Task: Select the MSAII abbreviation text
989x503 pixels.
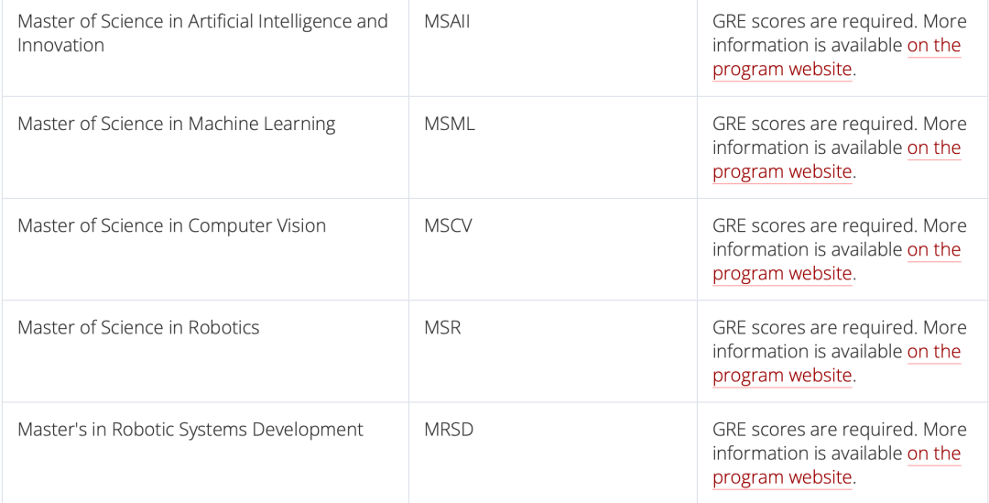Action: [447, 21]
